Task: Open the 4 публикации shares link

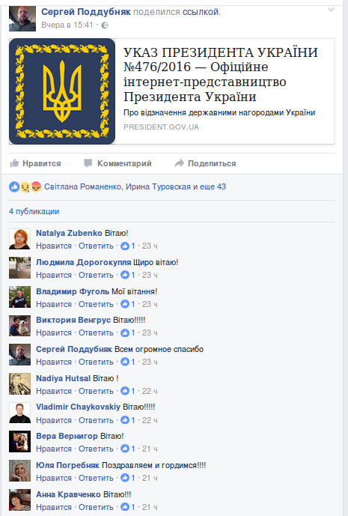Action: (34, 211)
